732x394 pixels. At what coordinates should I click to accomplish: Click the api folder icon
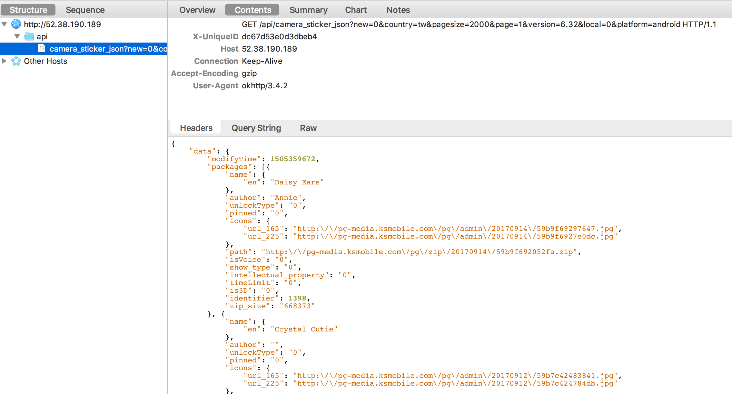[29, 36]
